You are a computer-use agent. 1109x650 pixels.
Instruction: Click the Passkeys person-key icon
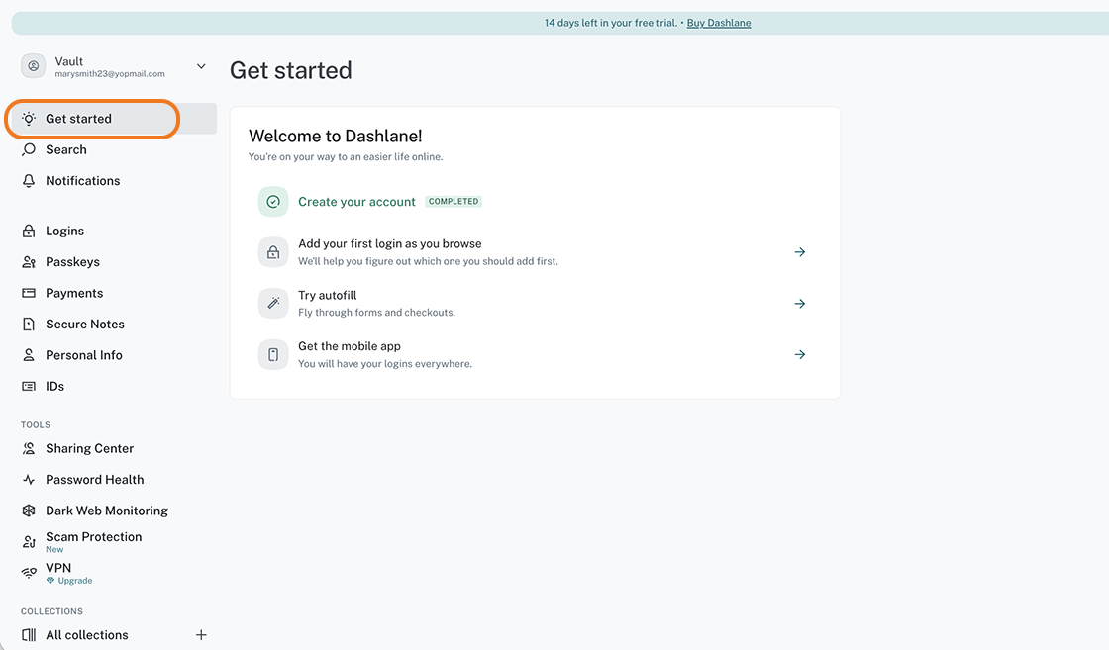coord(29,262)
